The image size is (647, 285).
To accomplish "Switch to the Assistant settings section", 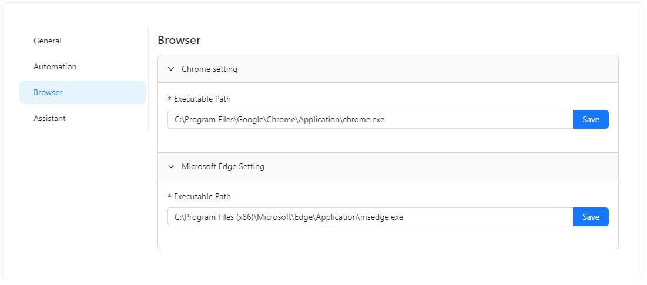I will point(49,118).
